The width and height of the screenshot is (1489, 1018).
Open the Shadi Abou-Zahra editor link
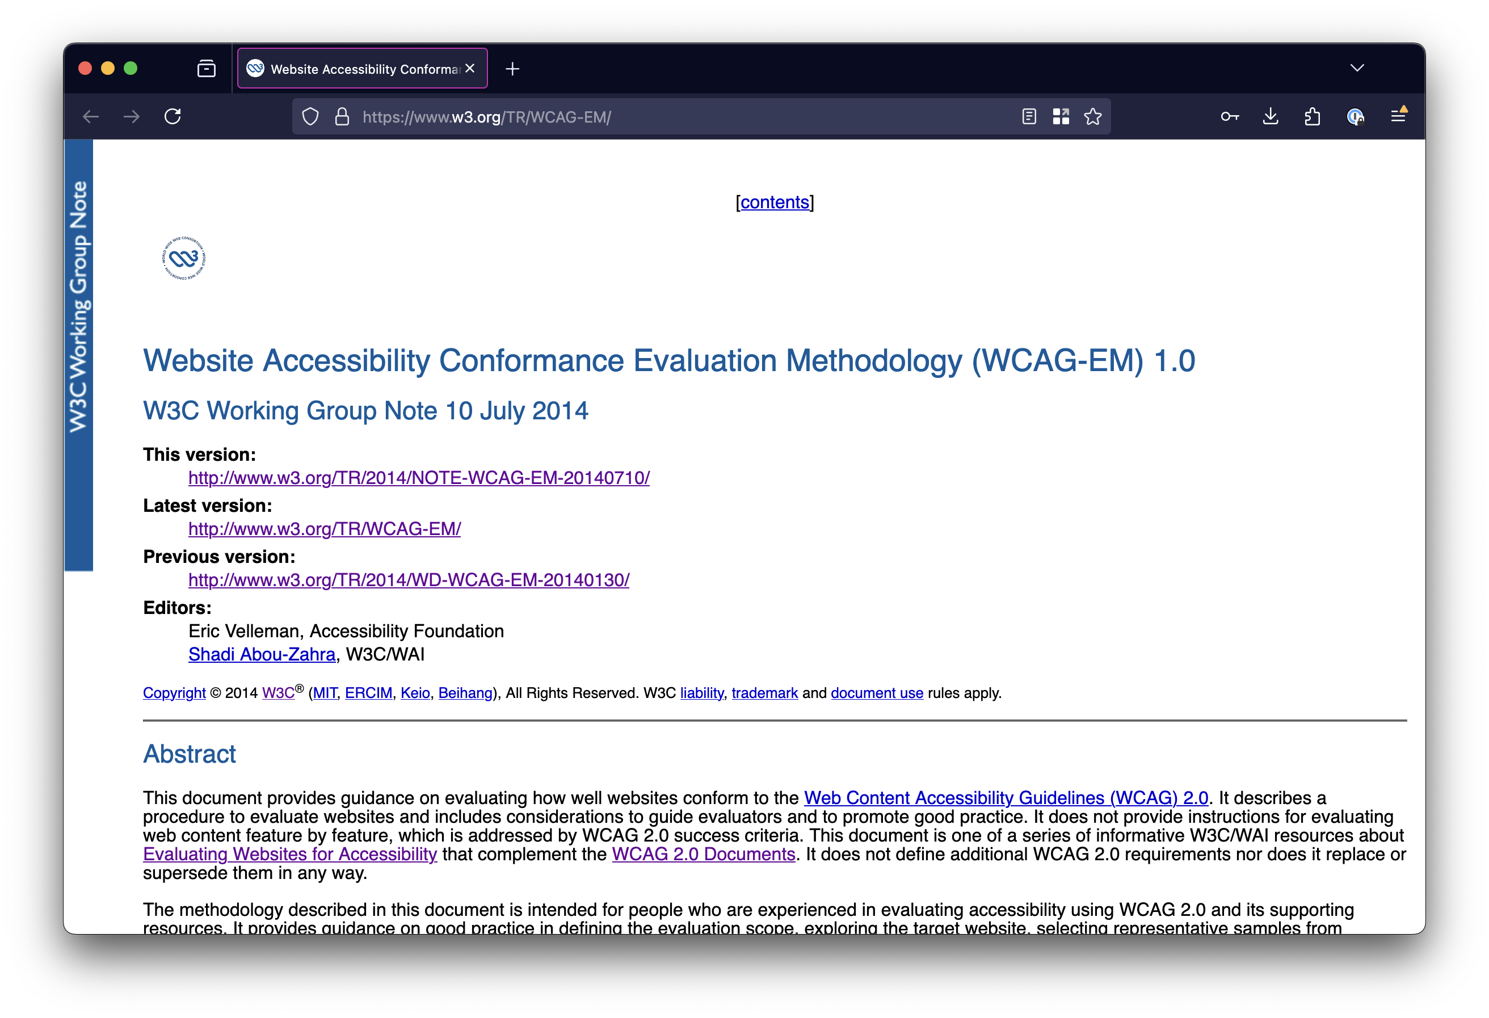(x=262, y=654)
